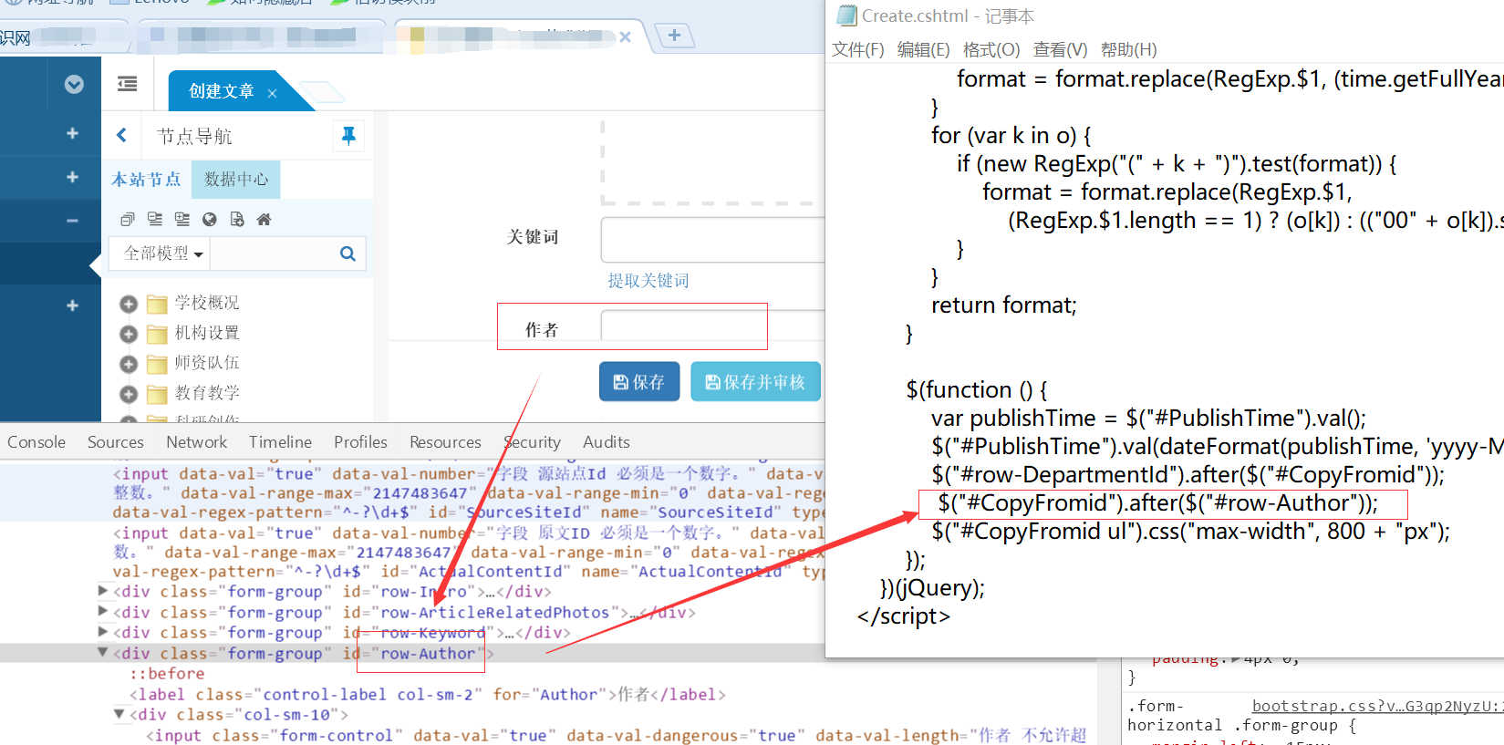Click the add-document icon in node toolbar
Viewport: 1504px width, 745px height.
click(x=237, y=219)
